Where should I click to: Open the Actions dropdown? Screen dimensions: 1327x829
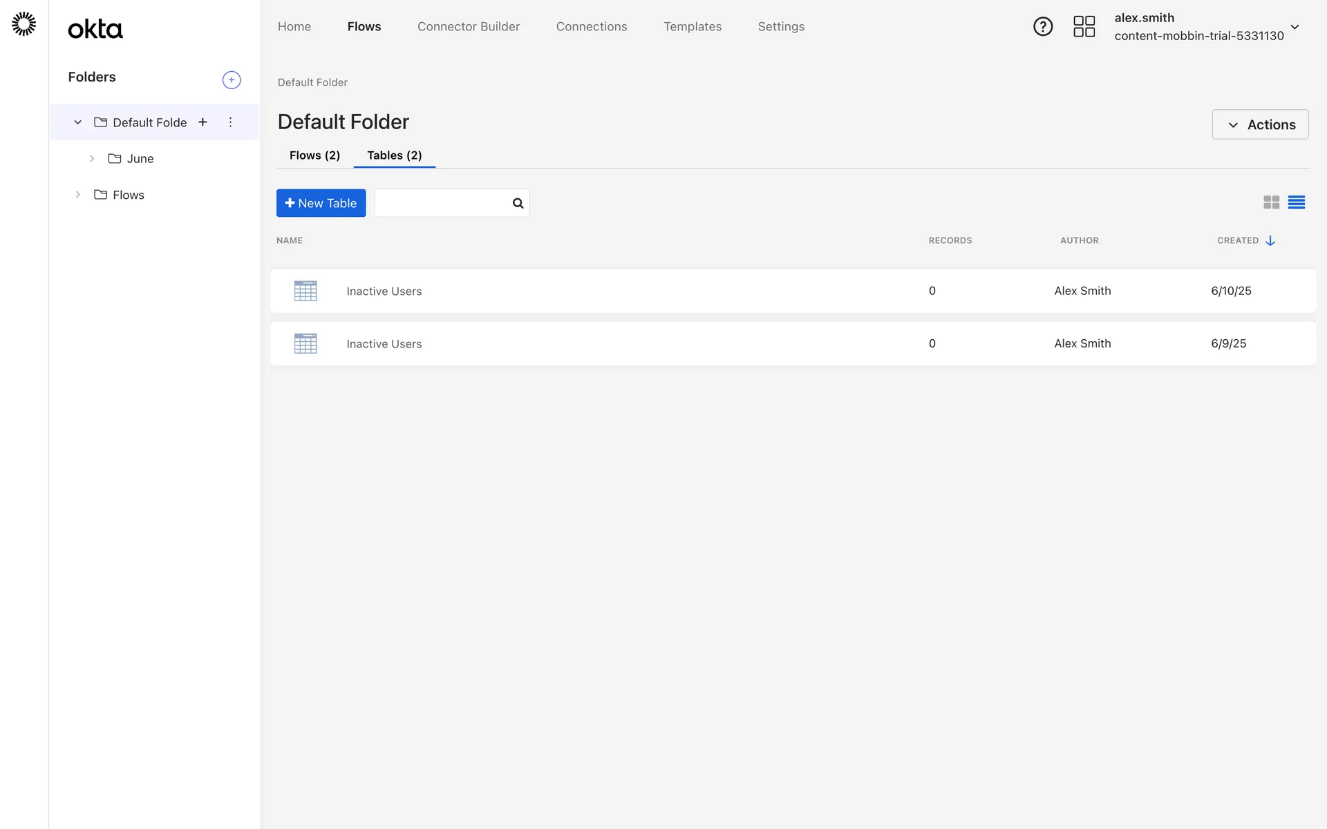[1259, 124]
